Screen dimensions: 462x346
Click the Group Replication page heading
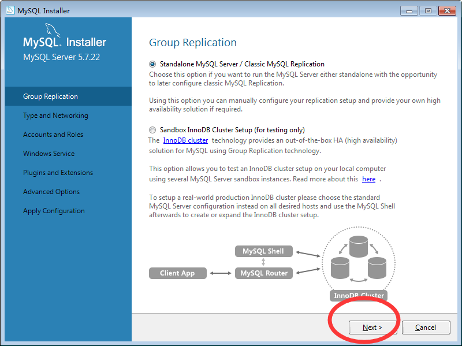(193, 42)
